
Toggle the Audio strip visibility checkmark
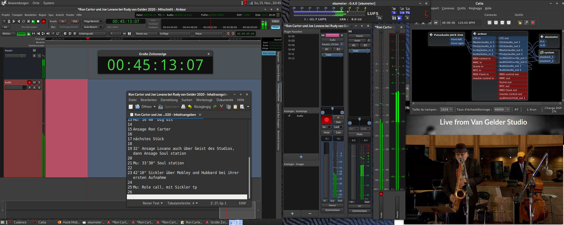pyautogui.click(x=290, y=116)
